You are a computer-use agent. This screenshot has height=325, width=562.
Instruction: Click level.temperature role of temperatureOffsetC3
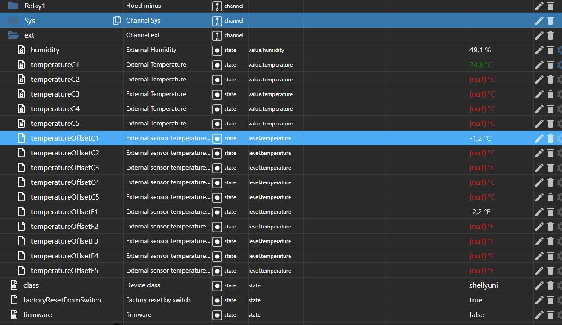pyautogui.click(x=270, y=168)
